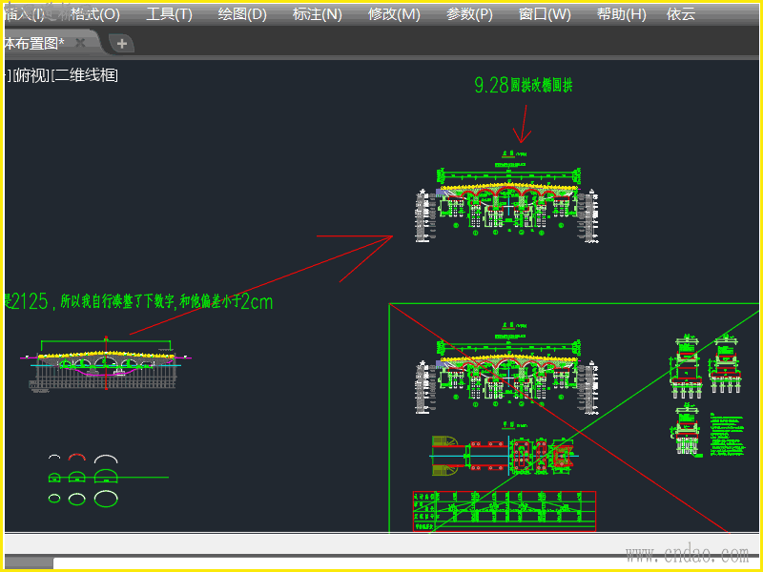
Task: Open the 帮助(H) menu
Action: [622, 14]
